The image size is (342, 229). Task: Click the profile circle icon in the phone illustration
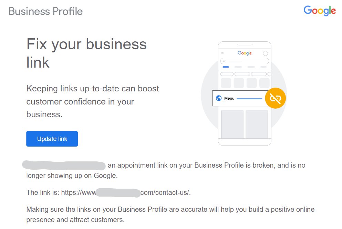click(x=265, y=53)
